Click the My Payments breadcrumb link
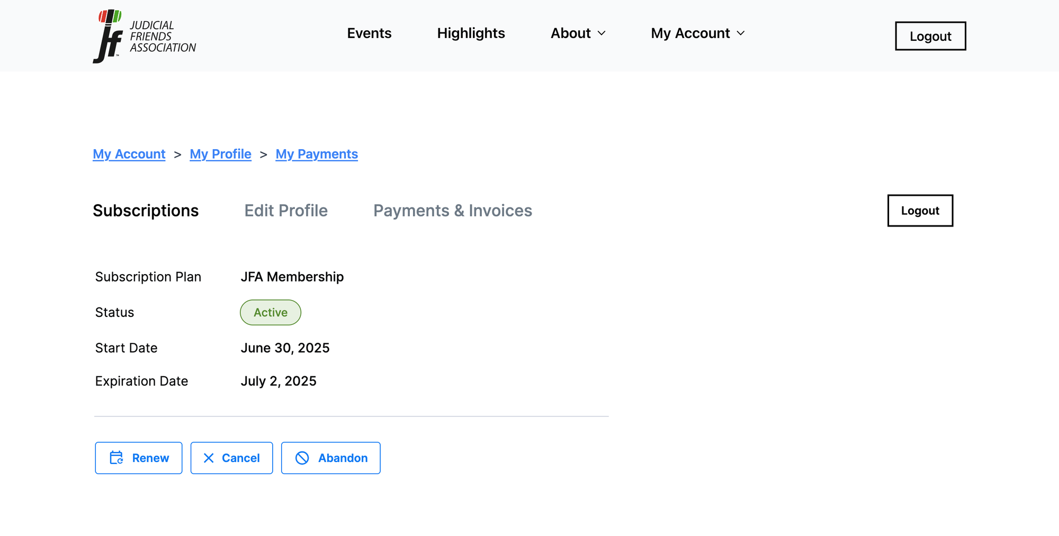The width and height of the screenshot is (1059, 536). [x=317, y=154]
